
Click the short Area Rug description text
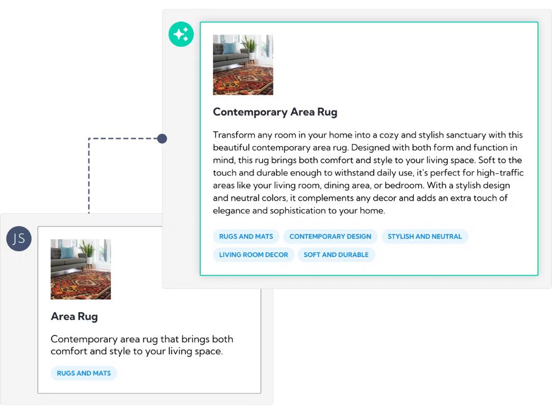[142, 345]
